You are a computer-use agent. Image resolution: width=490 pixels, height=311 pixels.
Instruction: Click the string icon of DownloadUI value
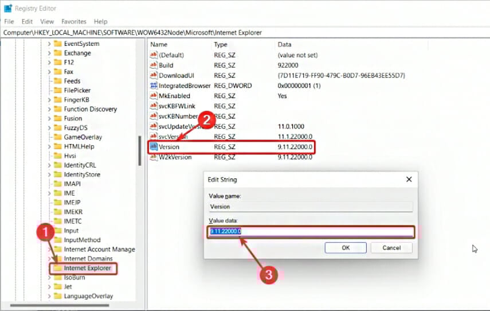154,75
